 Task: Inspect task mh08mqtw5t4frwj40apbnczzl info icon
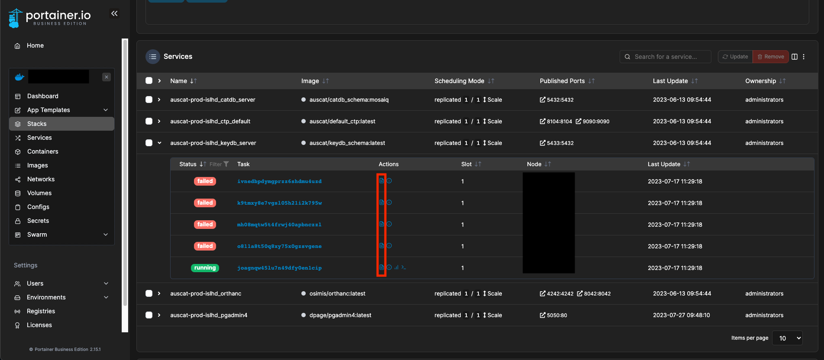tap(389, 224)
